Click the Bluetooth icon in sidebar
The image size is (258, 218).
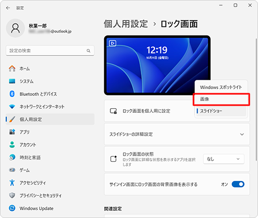coord(12,94)
